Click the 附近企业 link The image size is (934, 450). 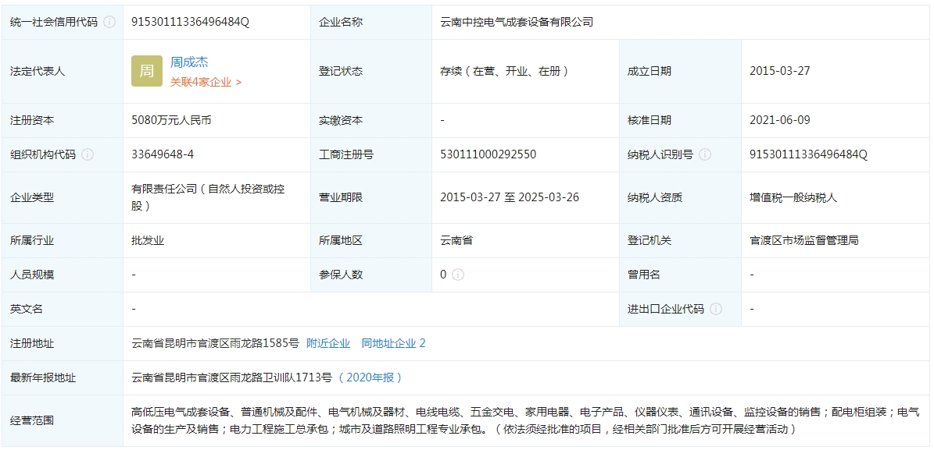328,343
